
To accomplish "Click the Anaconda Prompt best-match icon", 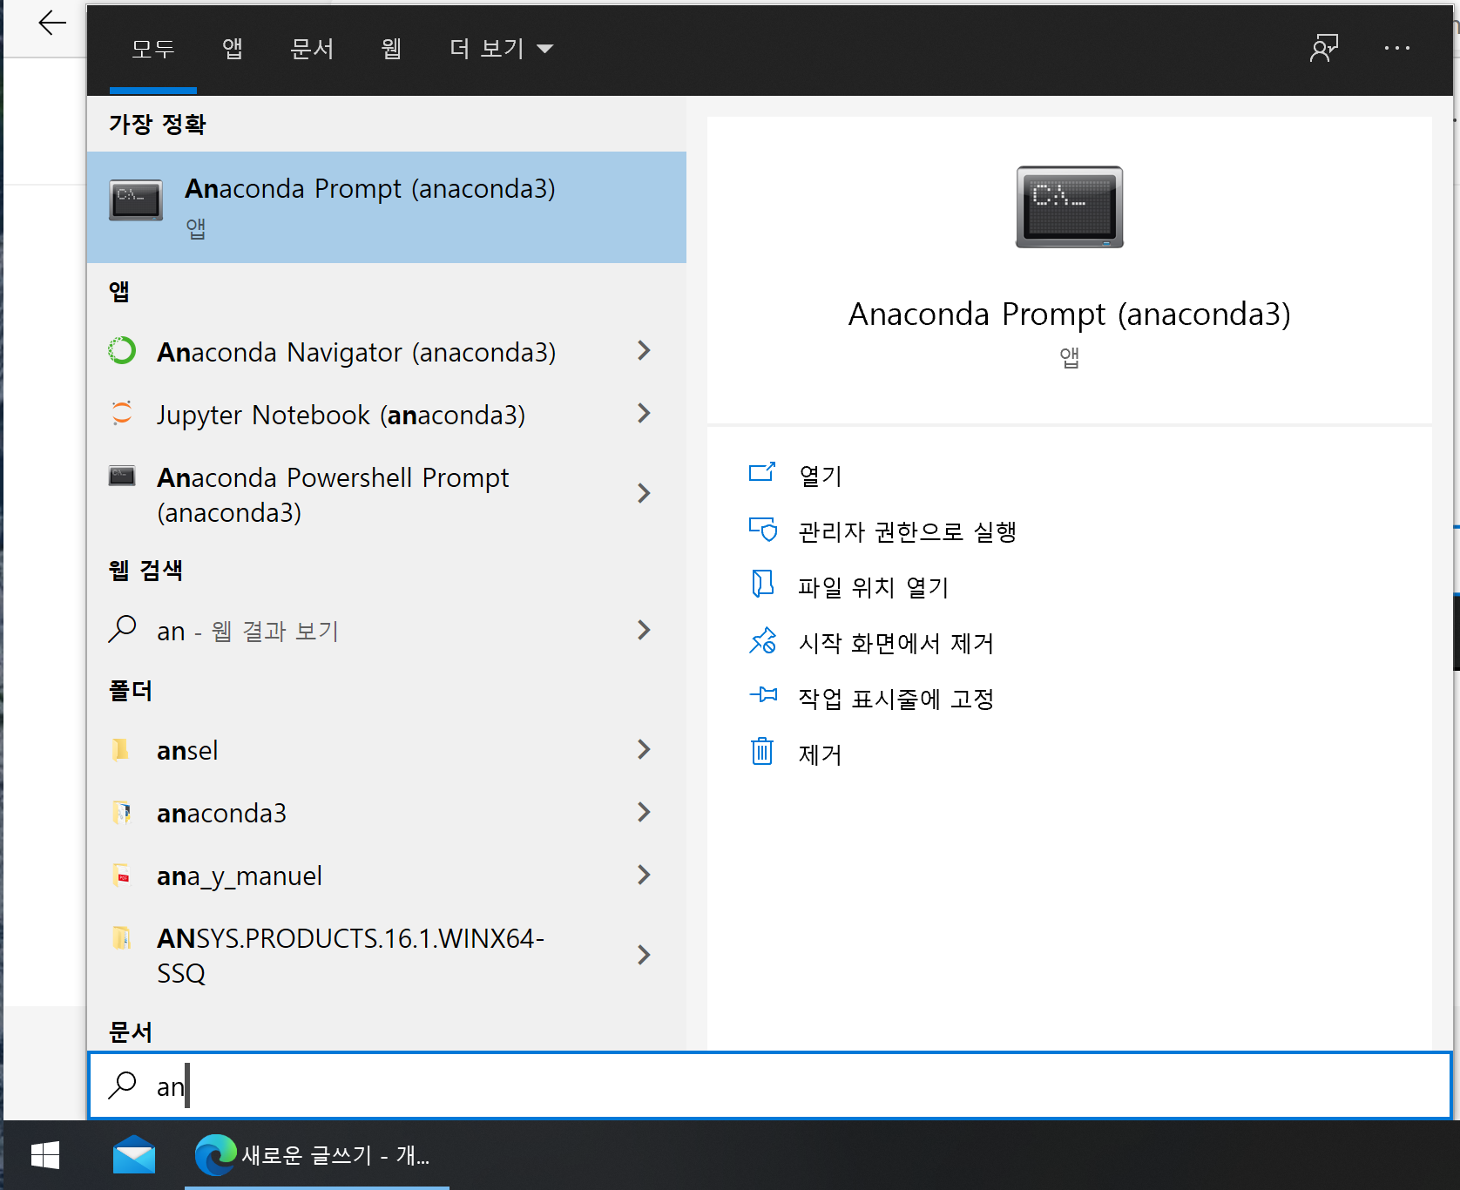I will (x=136, y=200).
